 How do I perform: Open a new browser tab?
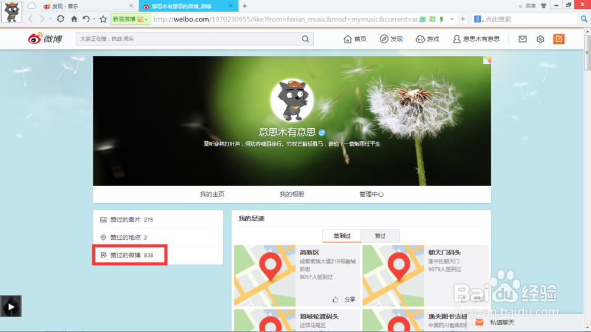245,6
